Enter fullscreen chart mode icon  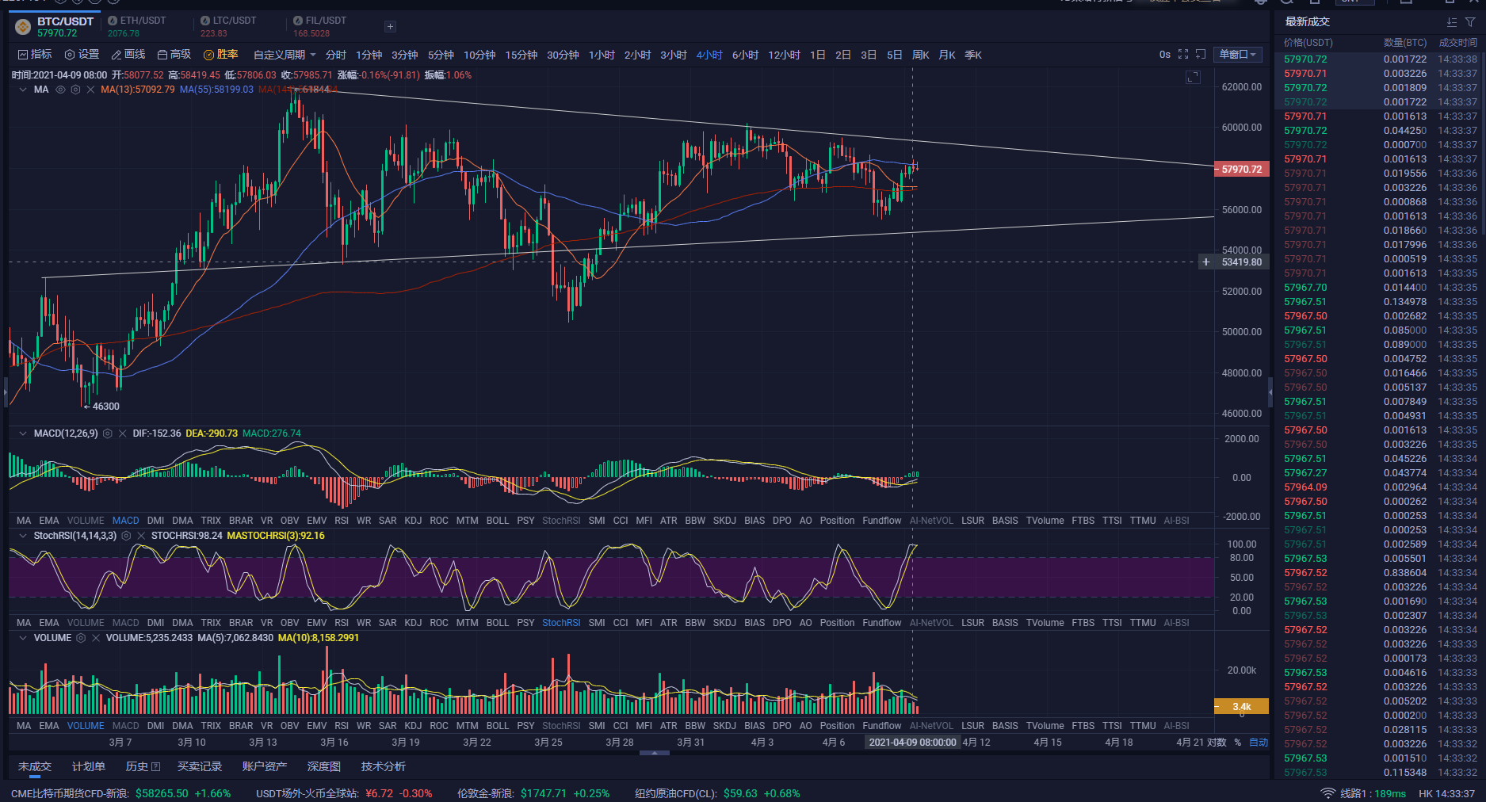point(1183,54)
